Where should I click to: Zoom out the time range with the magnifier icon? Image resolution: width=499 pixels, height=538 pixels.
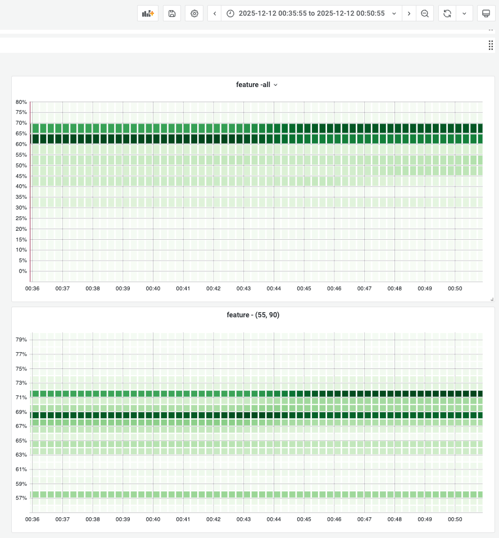pyautogui.click(x=425, y=13)
